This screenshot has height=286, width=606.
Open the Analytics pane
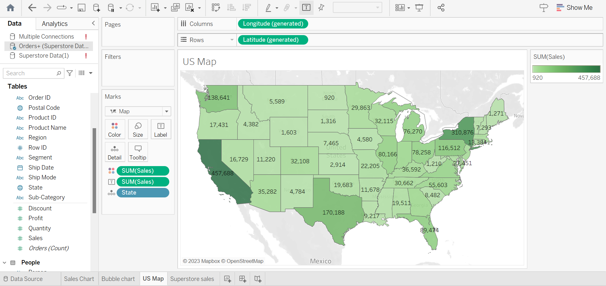coord(54,23)
